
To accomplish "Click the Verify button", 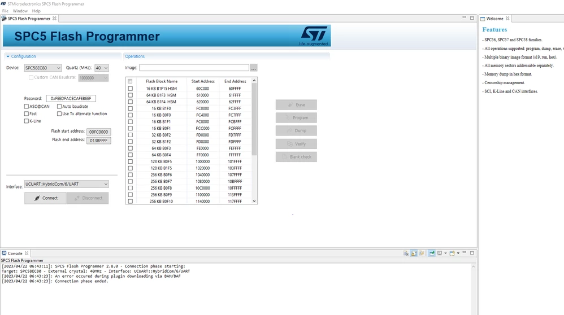I will (x=296, y=144).
